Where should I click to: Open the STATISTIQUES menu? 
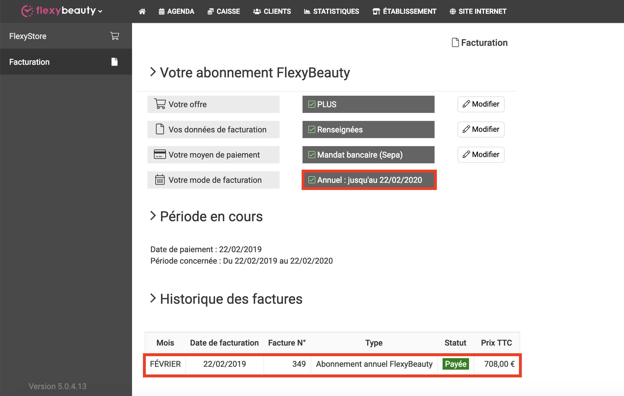(332, 11)
